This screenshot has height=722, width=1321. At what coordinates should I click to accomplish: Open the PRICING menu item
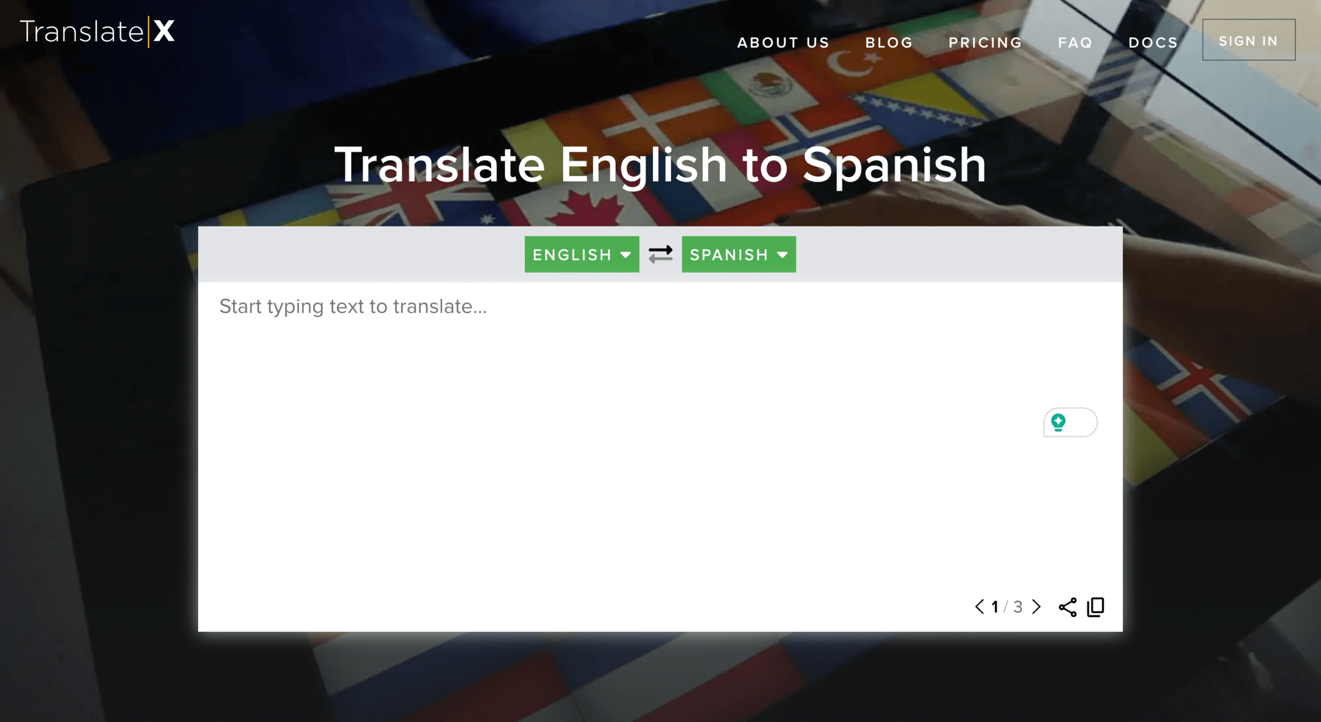tap(985, 42)
